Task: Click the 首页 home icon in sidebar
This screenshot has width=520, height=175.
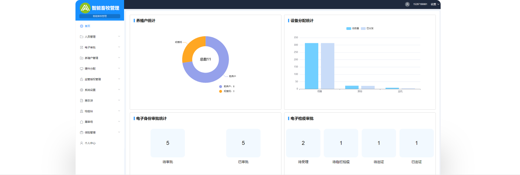Action: 82,26
